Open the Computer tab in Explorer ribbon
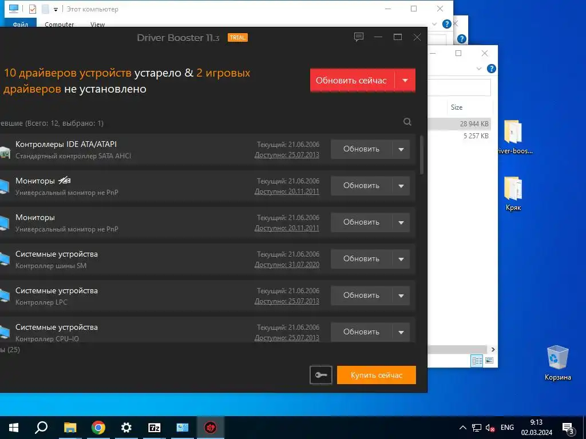Screen dimensions: 586x439 (x=59, y=24)
